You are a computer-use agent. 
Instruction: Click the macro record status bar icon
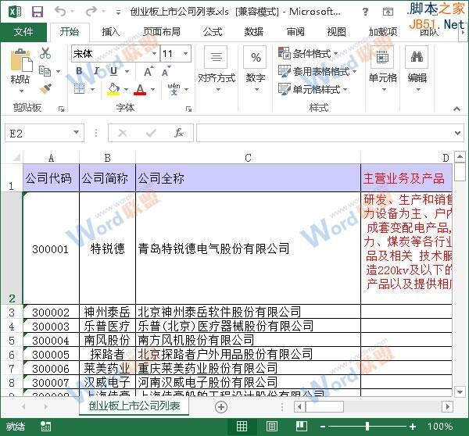[x=46, y=426]
